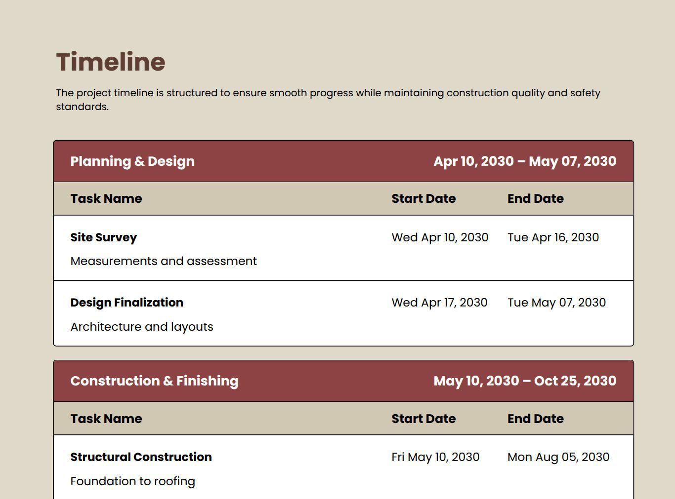Click the Measurements and assessment description
The height and width of the screenshot is (499, 675).
point(164,261)
